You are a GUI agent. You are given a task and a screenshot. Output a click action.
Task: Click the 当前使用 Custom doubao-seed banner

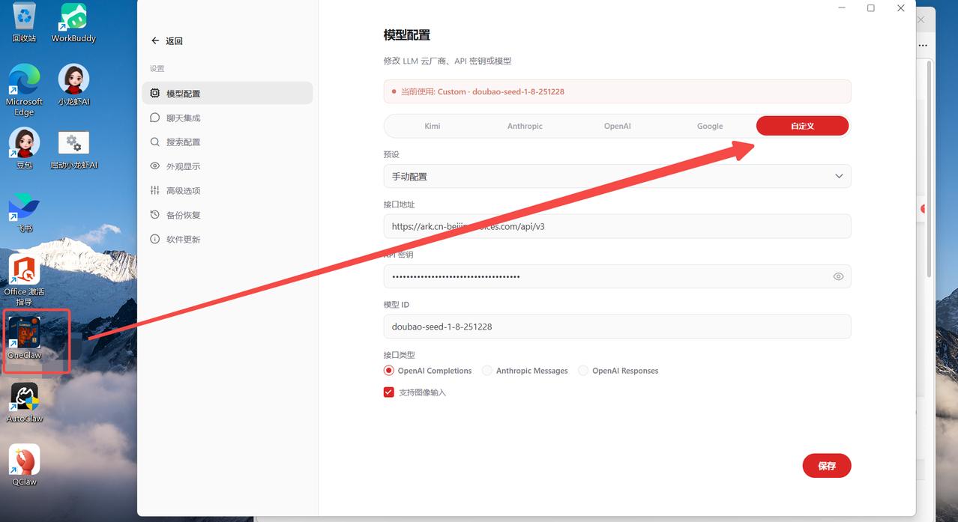click(x=617, y=91)
